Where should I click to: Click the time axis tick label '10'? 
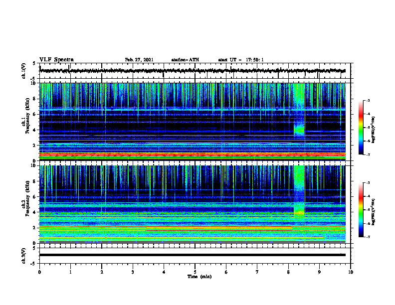click(351, 272)
